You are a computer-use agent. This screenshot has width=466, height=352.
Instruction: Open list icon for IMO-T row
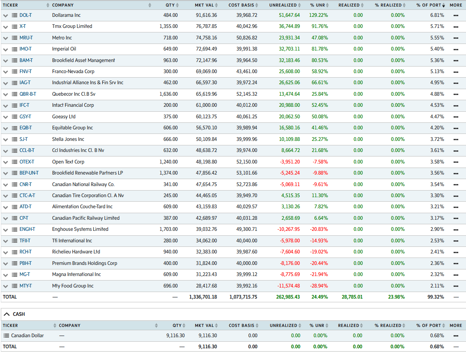pos(14,49)
